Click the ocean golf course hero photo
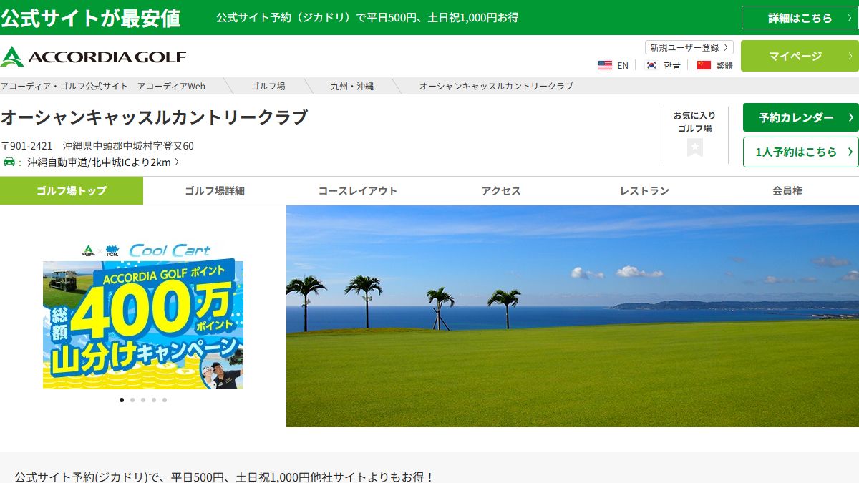Image resolution: width=859 pixels, height=483 pixels. 573,316
